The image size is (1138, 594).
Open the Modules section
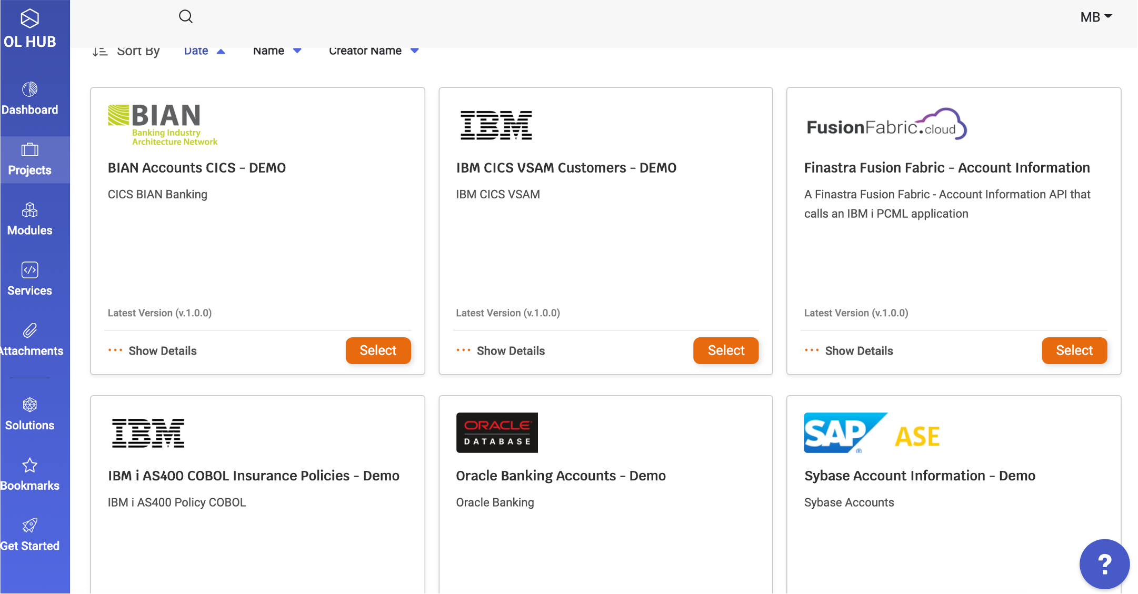[29, 219]
